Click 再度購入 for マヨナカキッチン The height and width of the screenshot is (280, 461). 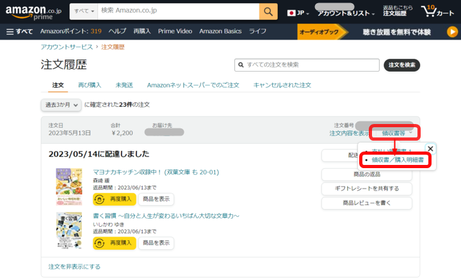[x=115, y=199]
